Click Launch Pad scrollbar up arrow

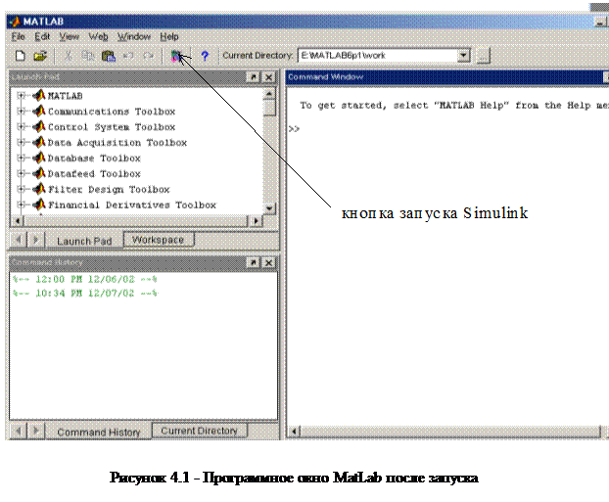click(269, 94)
